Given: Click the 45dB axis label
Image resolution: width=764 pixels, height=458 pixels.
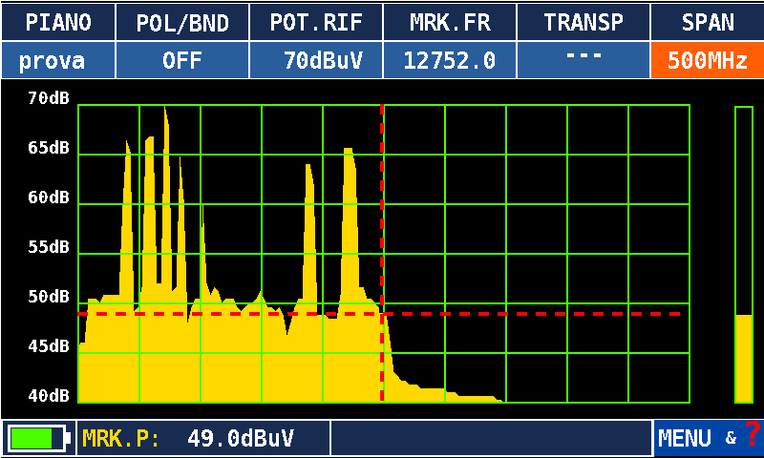Looking at the screenshot, I should (x=49, y=346).
